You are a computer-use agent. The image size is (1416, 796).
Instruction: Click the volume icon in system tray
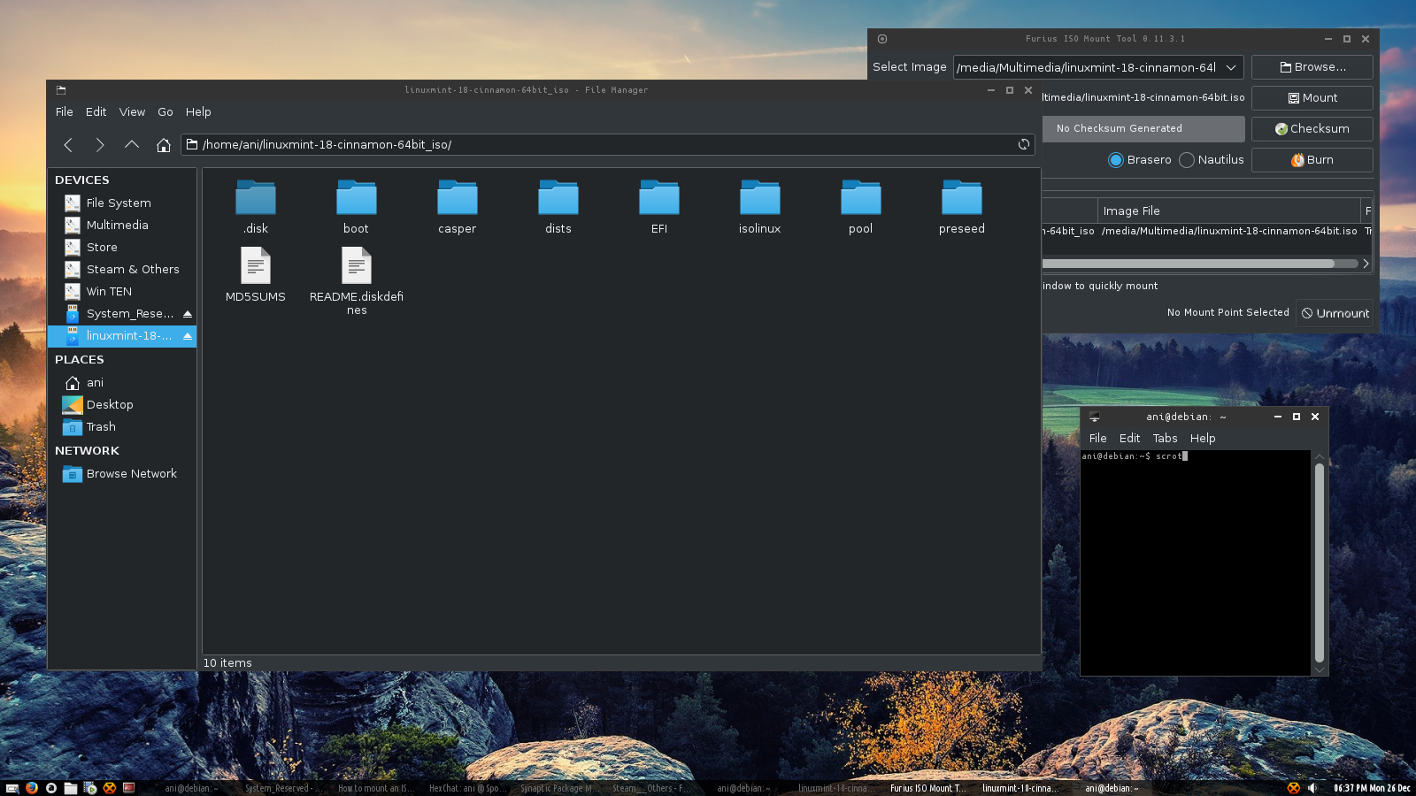[1313, 788]
